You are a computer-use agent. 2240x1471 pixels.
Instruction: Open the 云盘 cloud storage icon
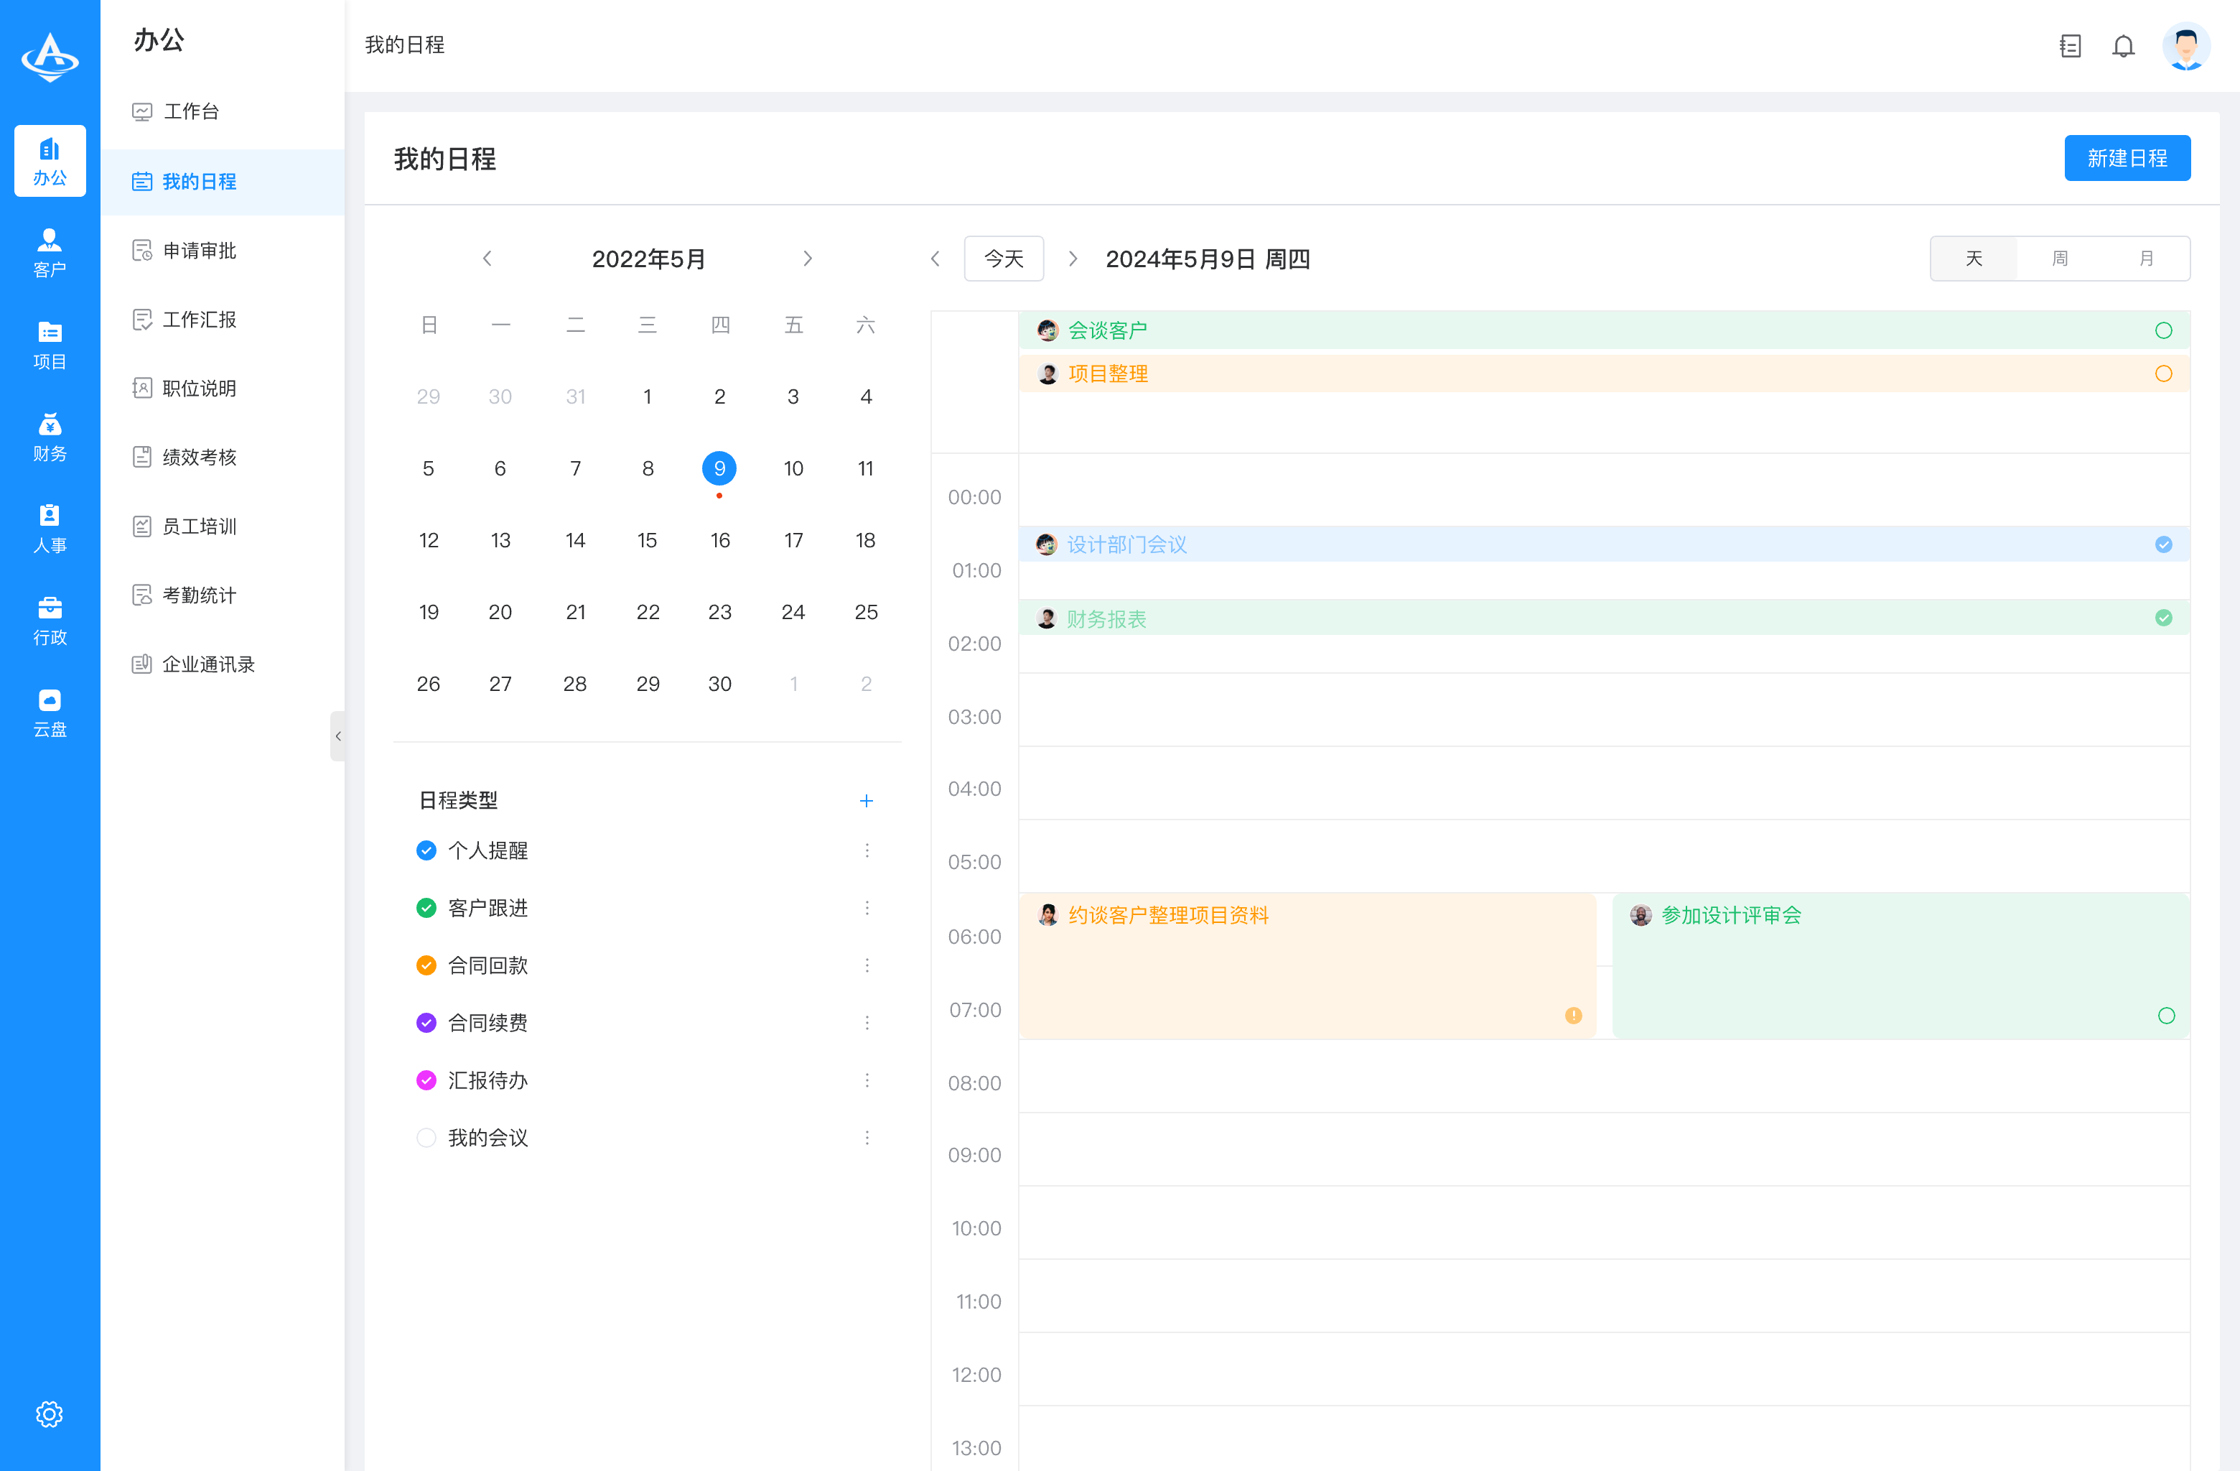coord(50,711)
